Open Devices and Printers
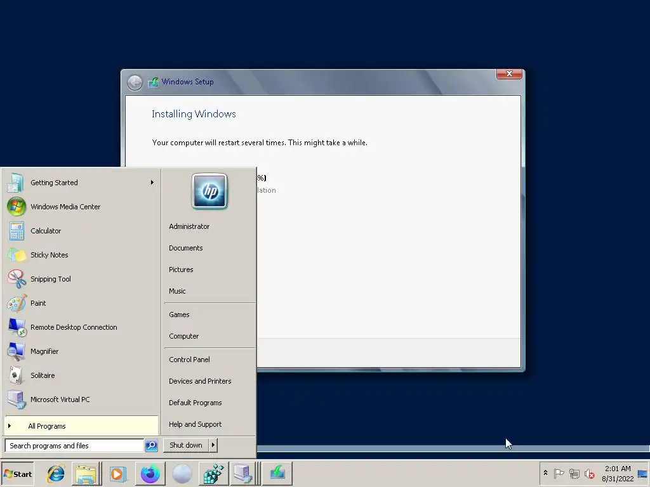650x487 pixels. (200, 381)
